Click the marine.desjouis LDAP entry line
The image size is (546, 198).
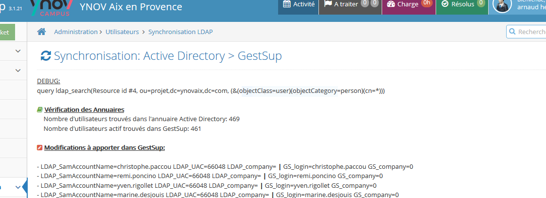pyautogui.click(x=218, y=195)
